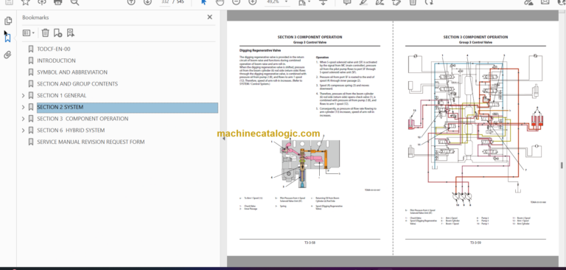
Task: Expand SECTION 3 COMPONENT OPERATION node
Action: pos(24,119)
